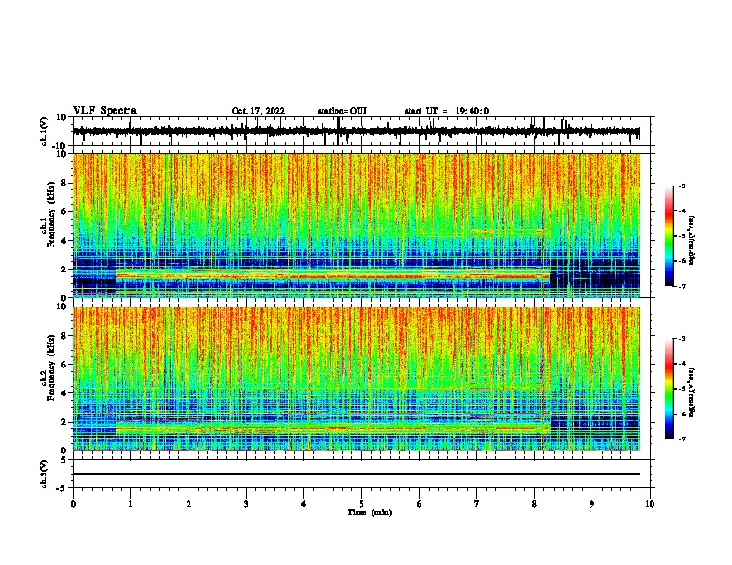Click the log(PSD) label beside ch.1 colorbar

[x=691, y=241]
